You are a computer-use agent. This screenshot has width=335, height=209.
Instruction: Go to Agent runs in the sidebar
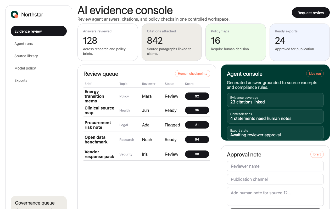[x=39, y=44]
